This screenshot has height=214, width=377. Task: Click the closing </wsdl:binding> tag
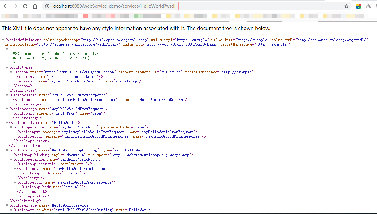point(25,201)
